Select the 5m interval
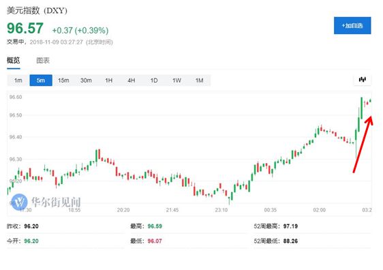This screenshot has width=383, height=270. pyautogui.click(x=41, y=80)
